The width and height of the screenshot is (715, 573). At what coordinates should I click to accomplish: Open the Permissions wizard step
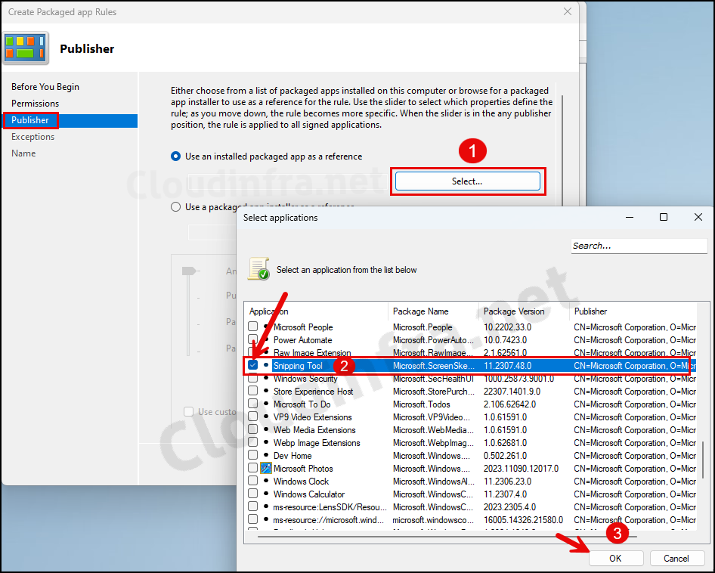tap(35, 104)
